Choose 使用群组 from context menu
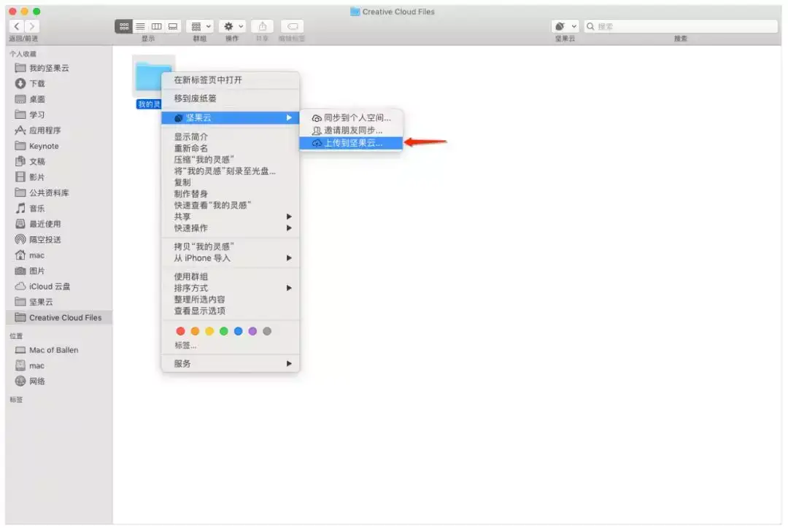The height and width of the screenshot is (528, 788). [230, 276]
